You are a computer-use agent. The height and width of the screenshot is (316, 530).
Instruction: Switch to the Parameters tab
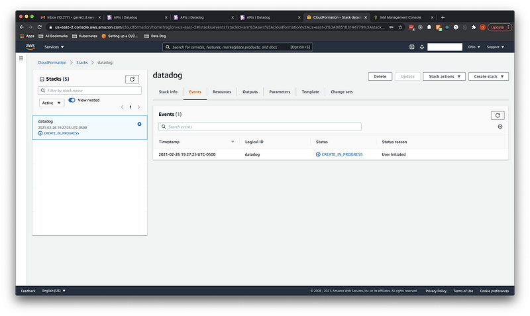coord(280,91)
